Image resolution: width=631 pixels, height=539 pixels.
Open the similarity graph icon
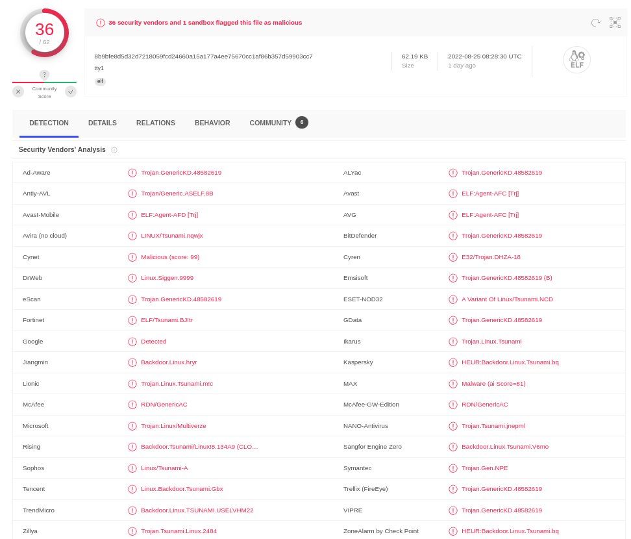tap(615, 23)
